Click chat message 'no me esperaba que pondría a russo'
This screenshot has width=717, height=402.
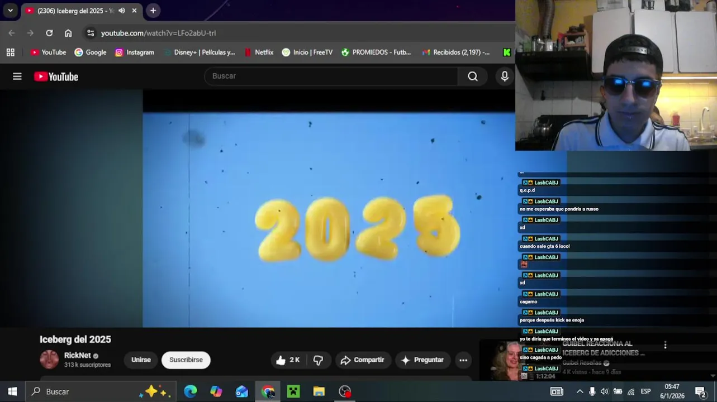559,209
